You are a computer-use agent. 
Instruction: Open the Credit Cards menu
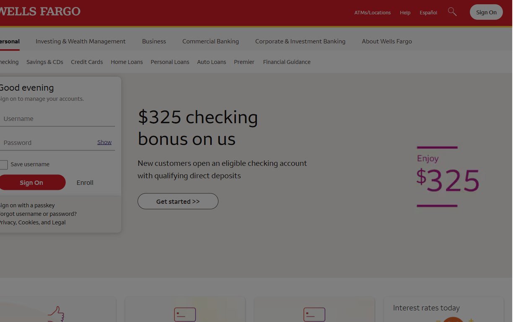coord(87,62)
